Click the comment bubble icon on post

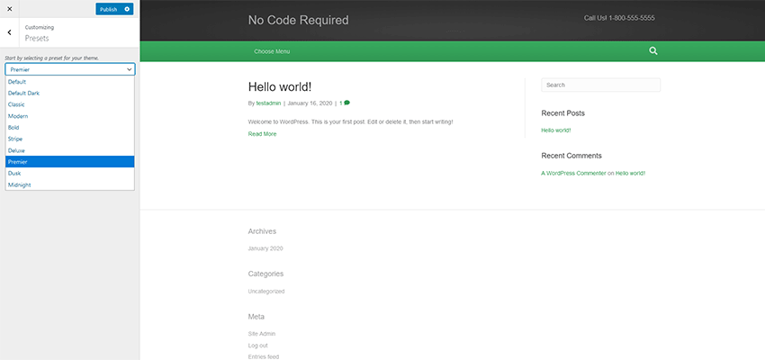pos(347,103)
